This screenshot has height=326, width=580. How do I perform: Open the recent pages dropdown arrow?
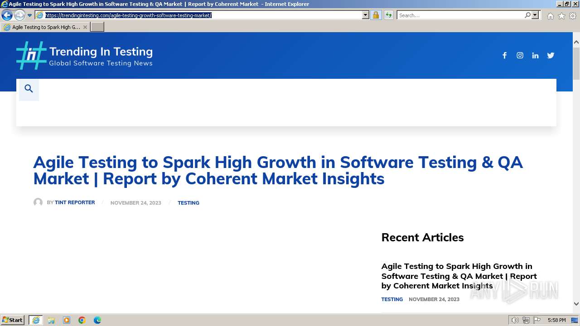click(29, 15)
